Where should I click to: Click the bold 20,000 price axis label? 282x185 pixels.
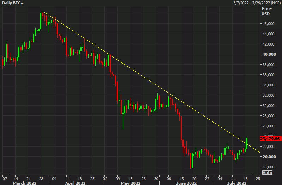point(269,157)
